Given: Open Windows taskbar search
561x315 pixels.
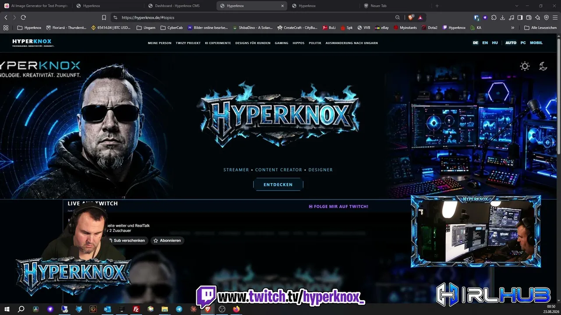Looking at the screenshot, I should point(21,309).
